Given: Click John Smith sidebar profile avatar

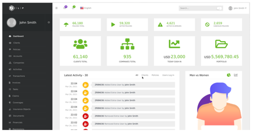Looking at the screenshot, I should pos(11,23).
